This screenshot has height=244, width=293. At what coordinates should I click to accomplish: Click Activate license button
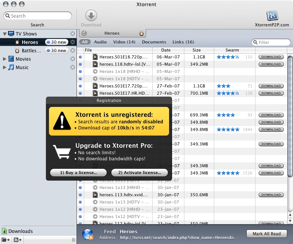[x=140, y=173]
